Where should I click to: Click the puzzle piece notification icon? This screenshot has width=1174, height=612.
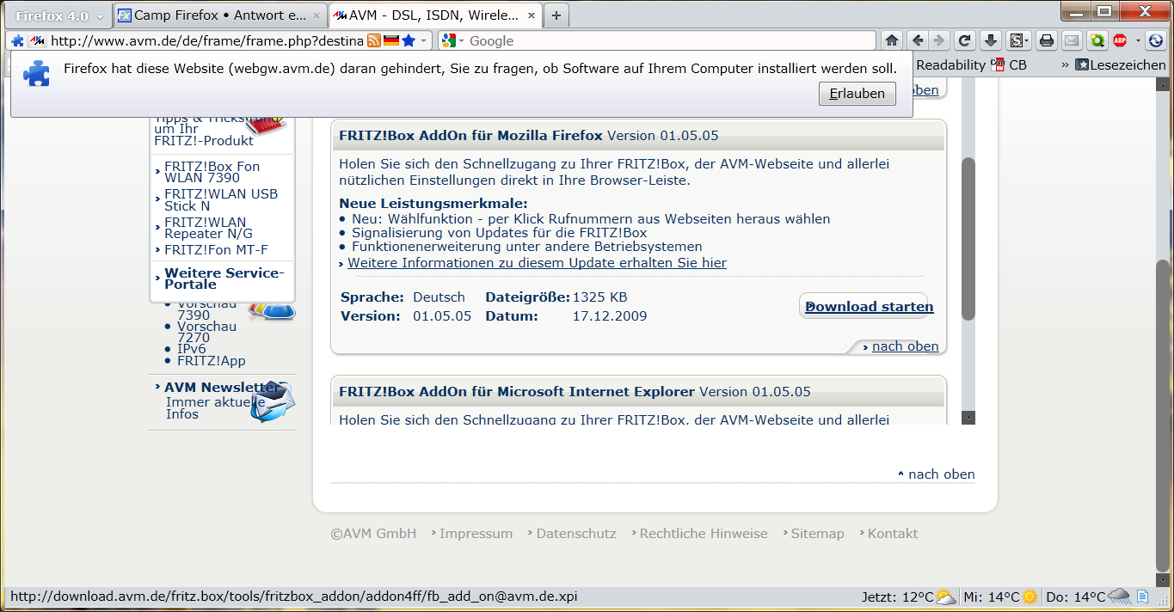36,73
